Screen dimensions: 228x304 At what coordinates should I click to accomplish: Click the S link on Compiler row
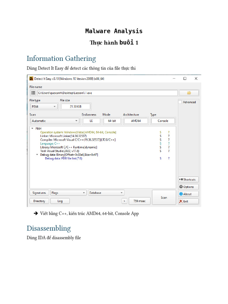coord(160,140)
